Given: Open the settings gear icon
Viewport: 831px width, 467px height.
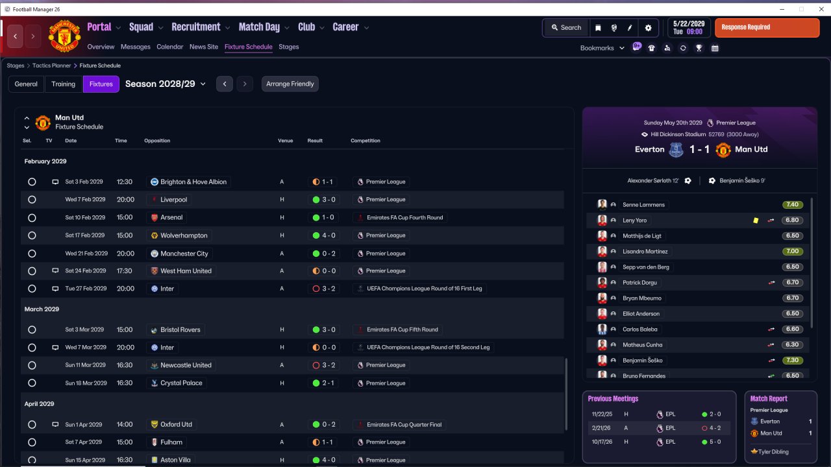Looking at the screenshot, I should pos(648,28).
